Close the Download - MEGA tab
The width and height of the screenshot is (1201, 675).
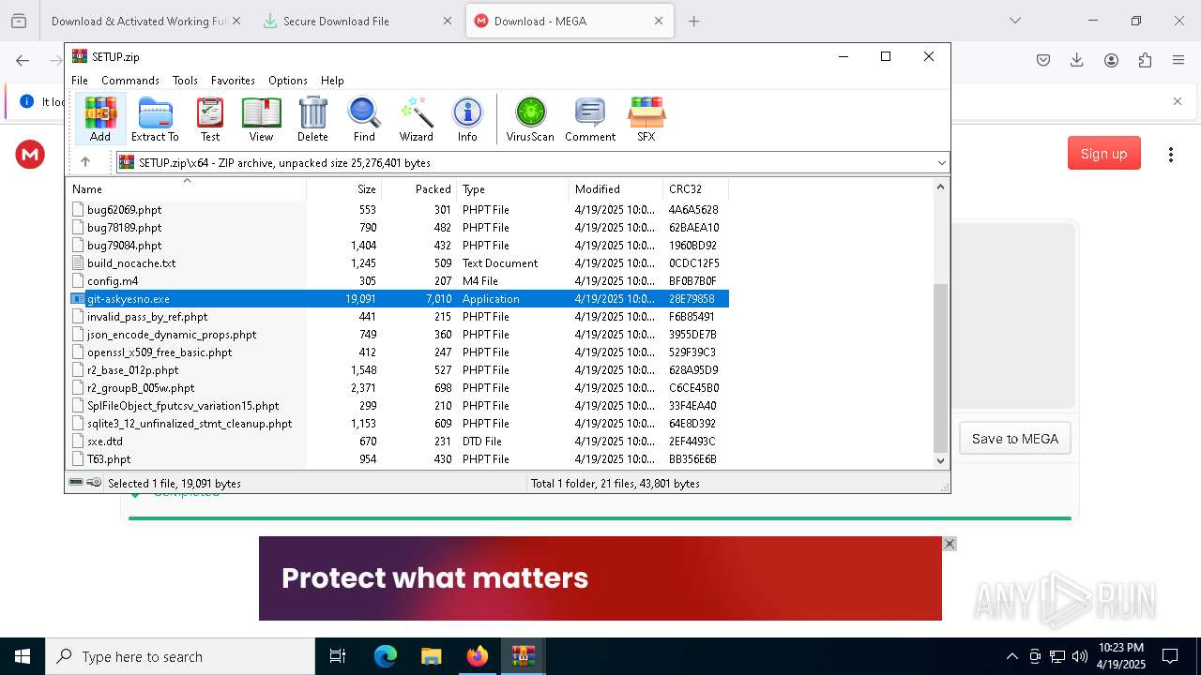(x=658, y=21)
